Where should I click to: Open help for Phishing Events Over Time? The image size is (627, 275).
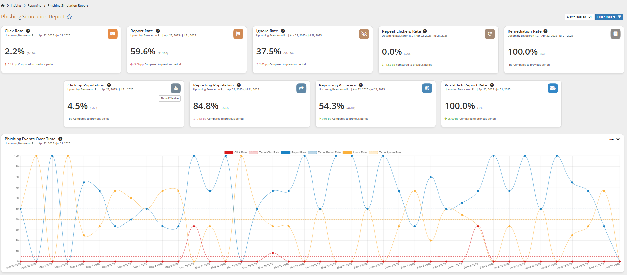coord(60,139)
